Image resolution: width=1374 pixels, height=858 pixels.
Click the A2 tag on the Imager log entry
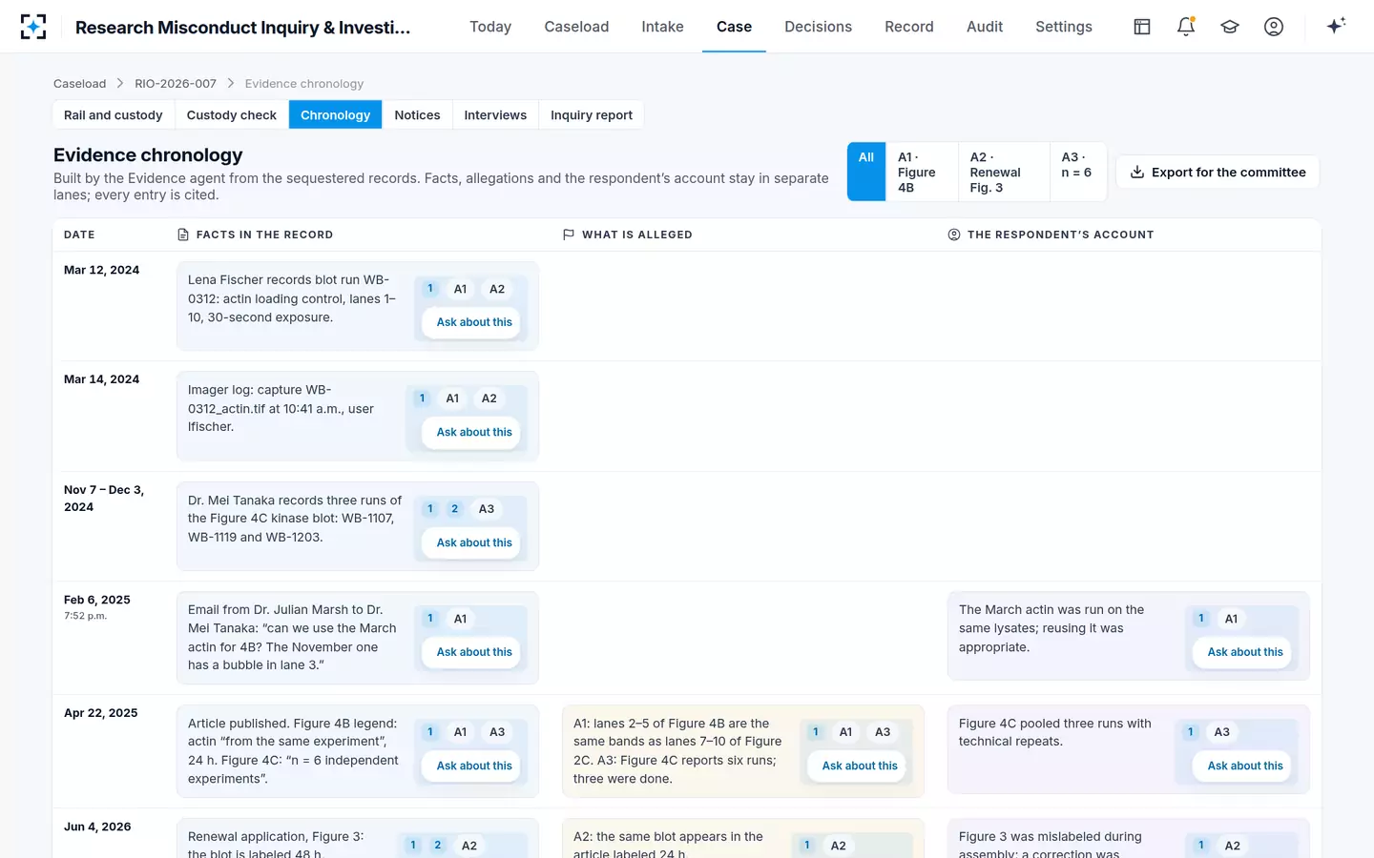click(489, 398)
